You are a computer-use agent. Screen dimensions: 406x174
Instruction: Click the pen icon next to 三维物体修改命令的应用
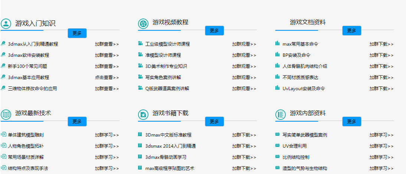(3, 88)
